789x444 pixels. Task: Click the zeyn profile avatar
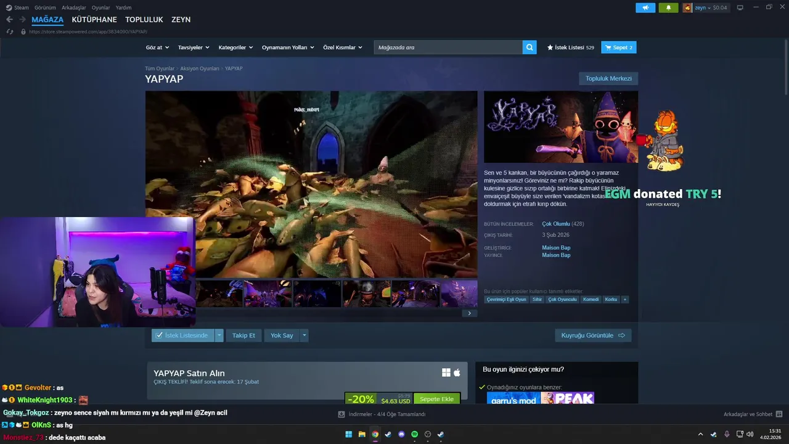pyautogui.click(x=687, y=7)
